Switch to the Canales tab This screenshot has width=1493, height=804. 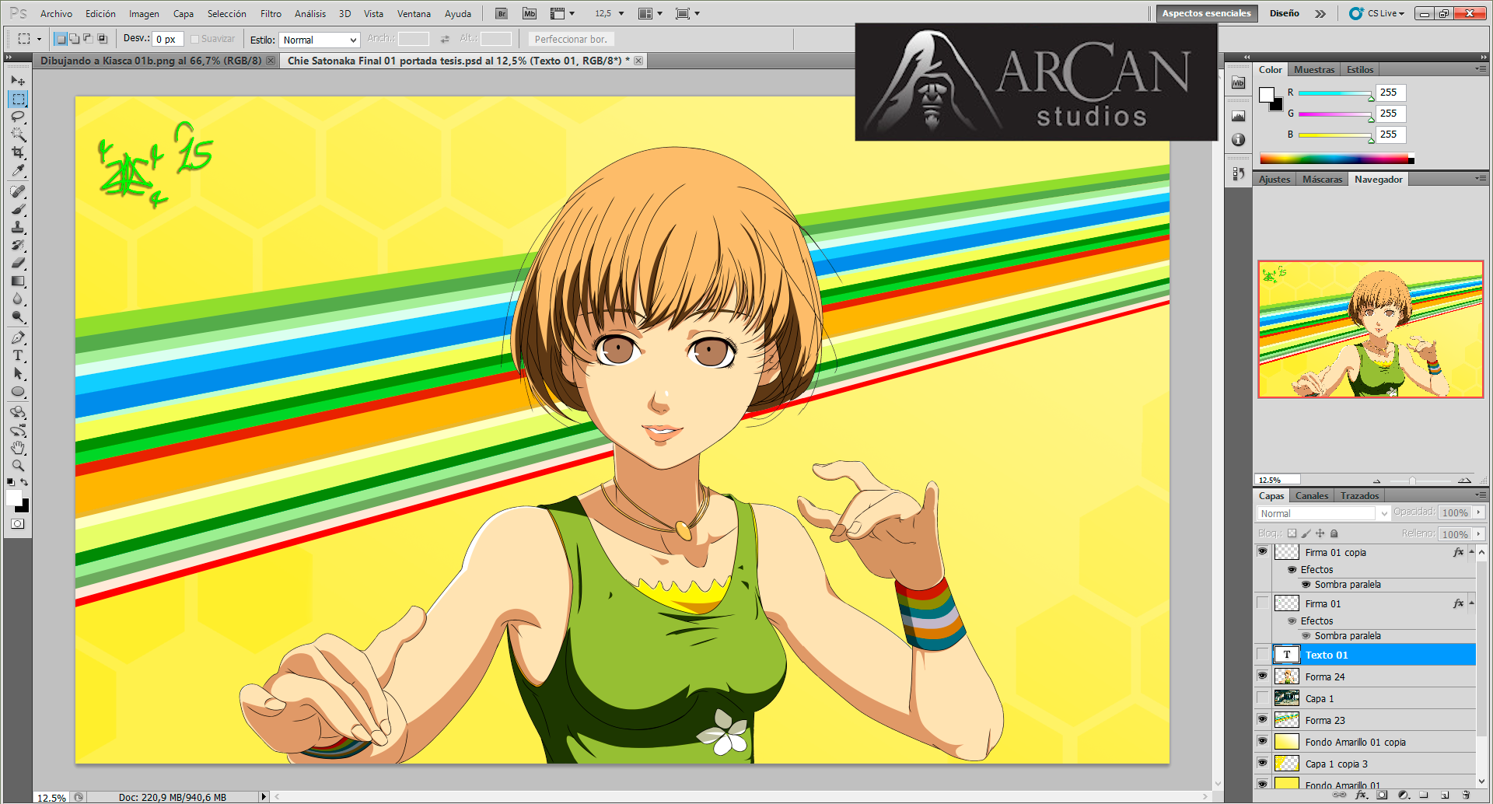point(1312,495)
